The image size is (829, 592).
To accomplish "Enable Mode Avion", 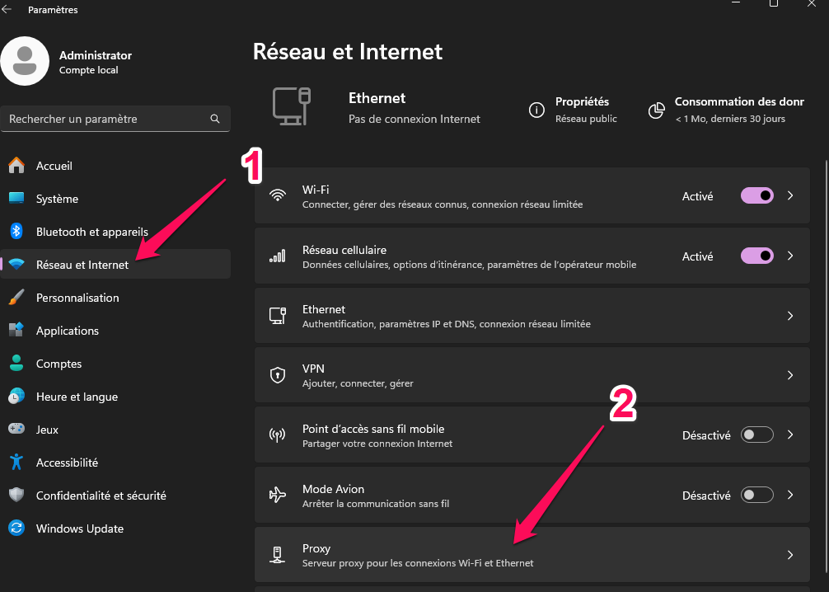I will coord(756,495).
